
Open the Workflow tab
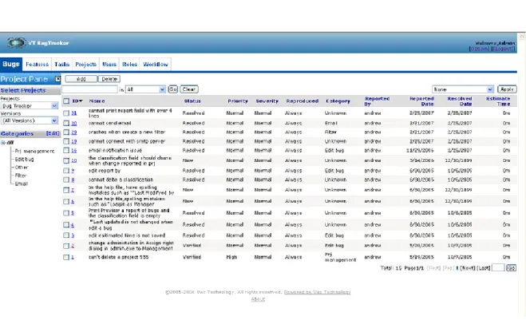point(156,65)
